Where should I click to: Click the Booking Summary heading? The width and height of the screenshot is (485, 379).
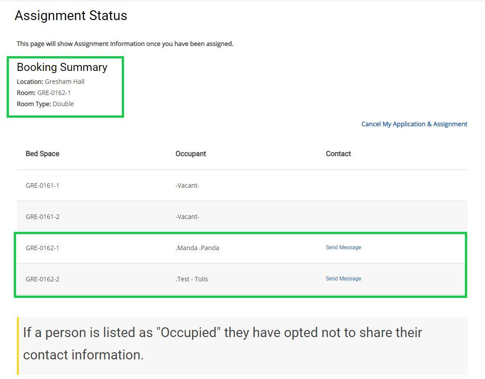coord(62,67)
